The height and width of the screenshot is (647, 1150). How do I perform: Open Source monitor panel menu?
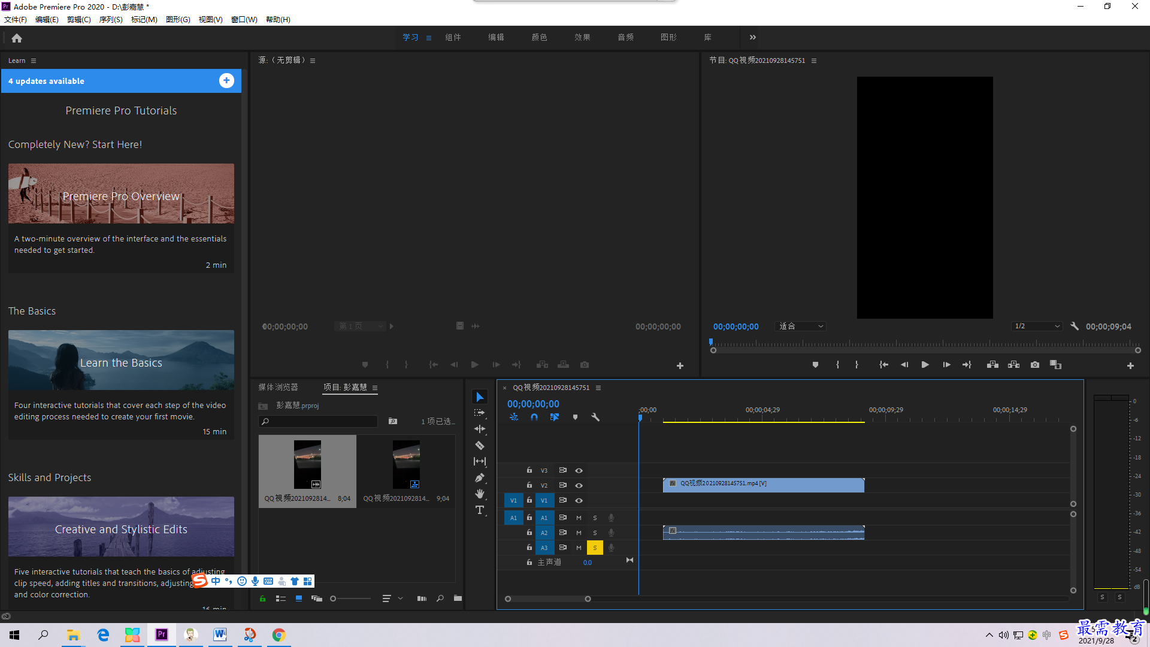pyautogui.click(x=313, y=61)
